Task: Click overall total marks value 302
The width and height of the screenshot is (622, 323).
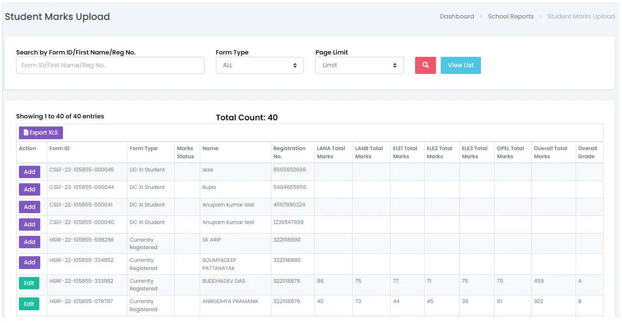Action: (x=539, y=301)
